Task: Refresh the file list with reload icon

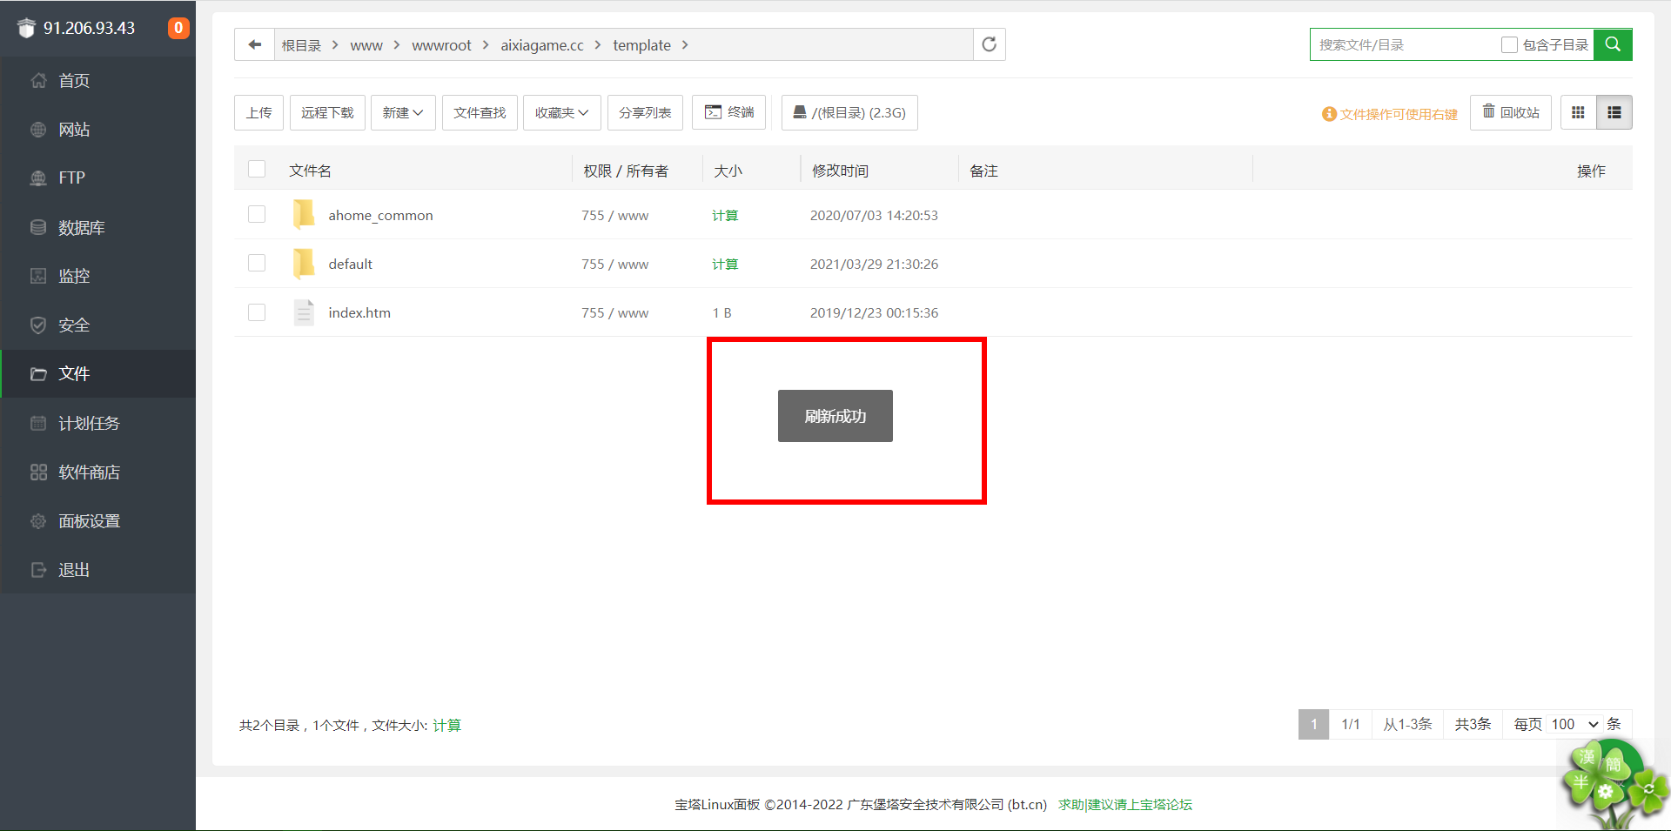Action: tap(990, 44)
